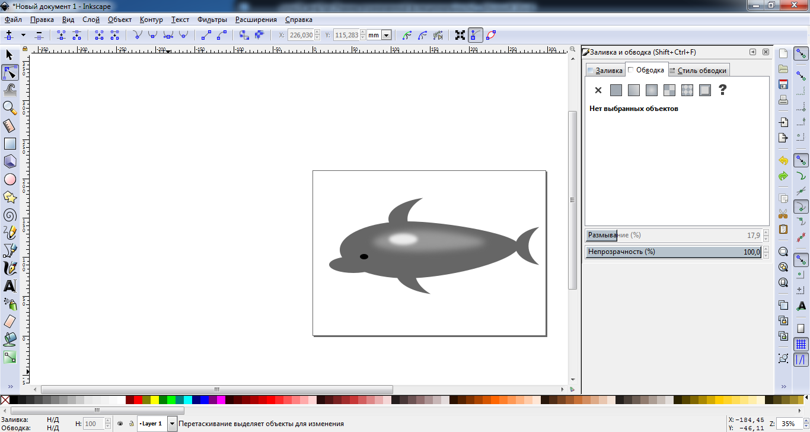The width and height of the screenshot is (810, 432).
Task: Select the Ellipse circle tool
Action: pos(9,179)
